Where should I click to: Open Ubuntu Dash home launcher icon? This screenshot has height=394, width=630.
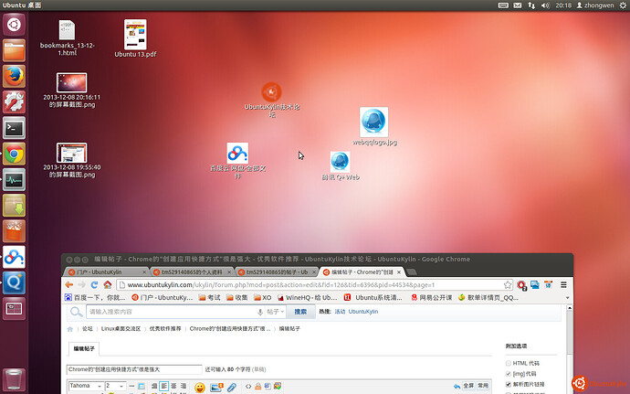click(14, 25)
